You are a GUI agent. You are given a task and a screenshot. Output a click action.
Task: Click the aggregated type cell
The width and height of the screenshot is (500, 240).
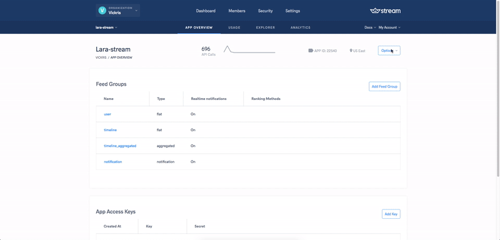[166, 146]
